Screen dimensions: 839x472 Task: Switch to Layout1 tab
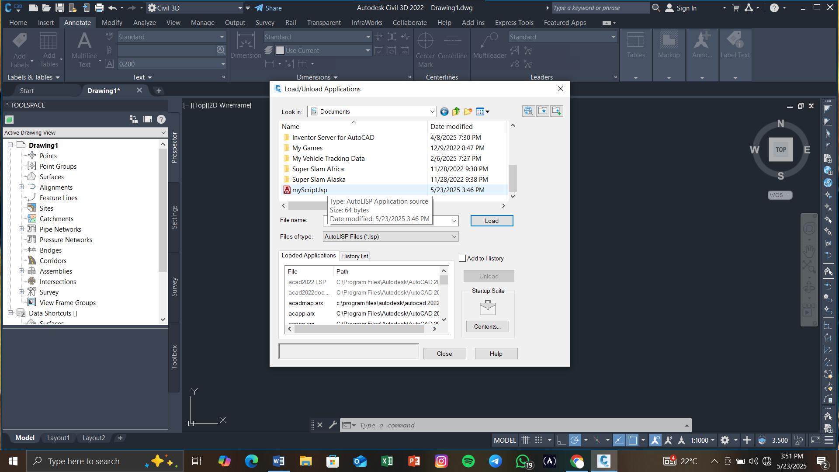click(x=58, y=438)
